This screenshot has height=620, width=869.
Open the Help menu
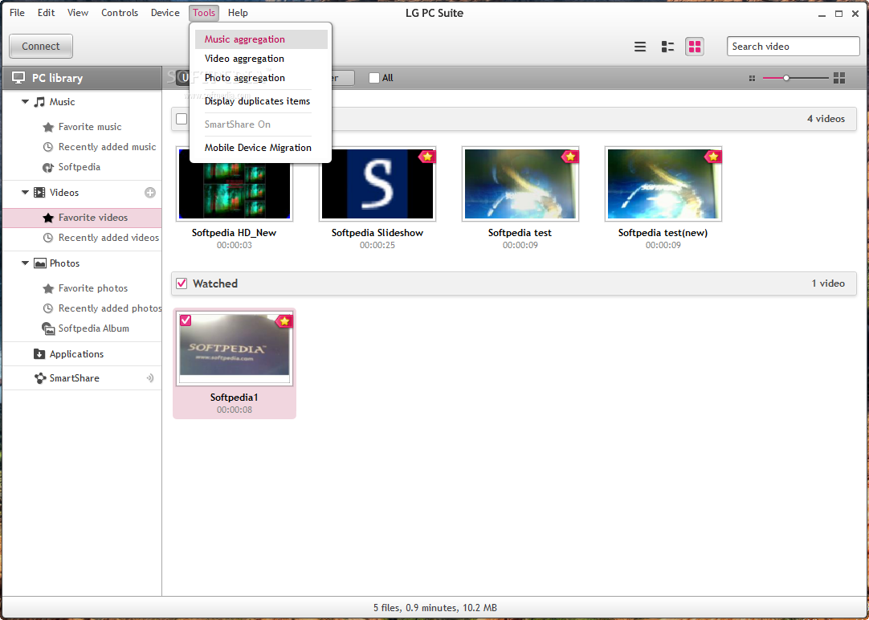click(238, 13)
